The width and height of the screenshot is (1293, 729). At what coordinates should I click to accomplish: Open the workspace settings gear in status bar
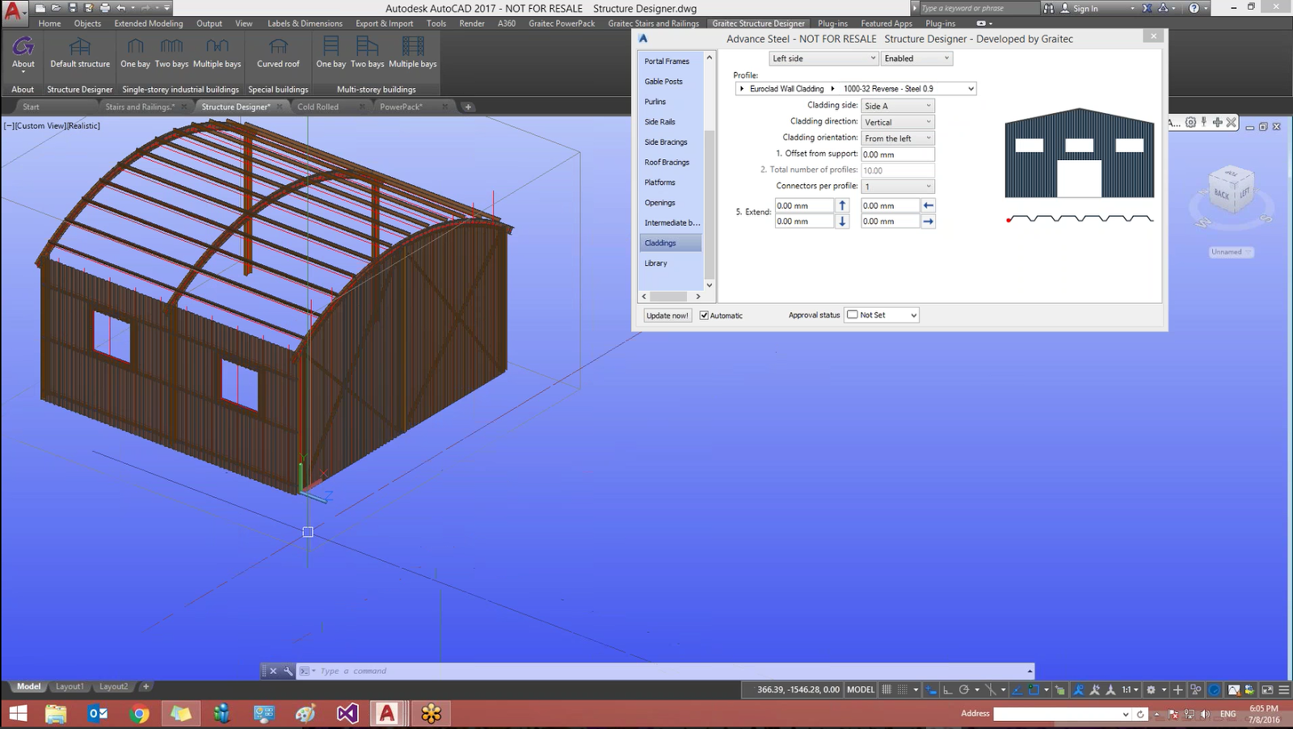click(x=1151, y=689)
